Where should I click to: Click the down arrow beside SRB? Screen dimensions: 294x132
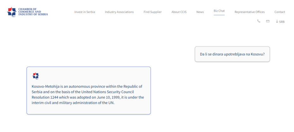277,21
